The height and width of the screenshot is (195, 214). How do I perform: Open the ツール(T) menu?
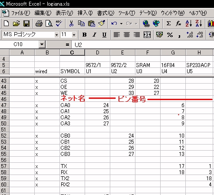127,13
